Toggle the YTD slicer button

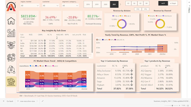(x=138, y=9)
